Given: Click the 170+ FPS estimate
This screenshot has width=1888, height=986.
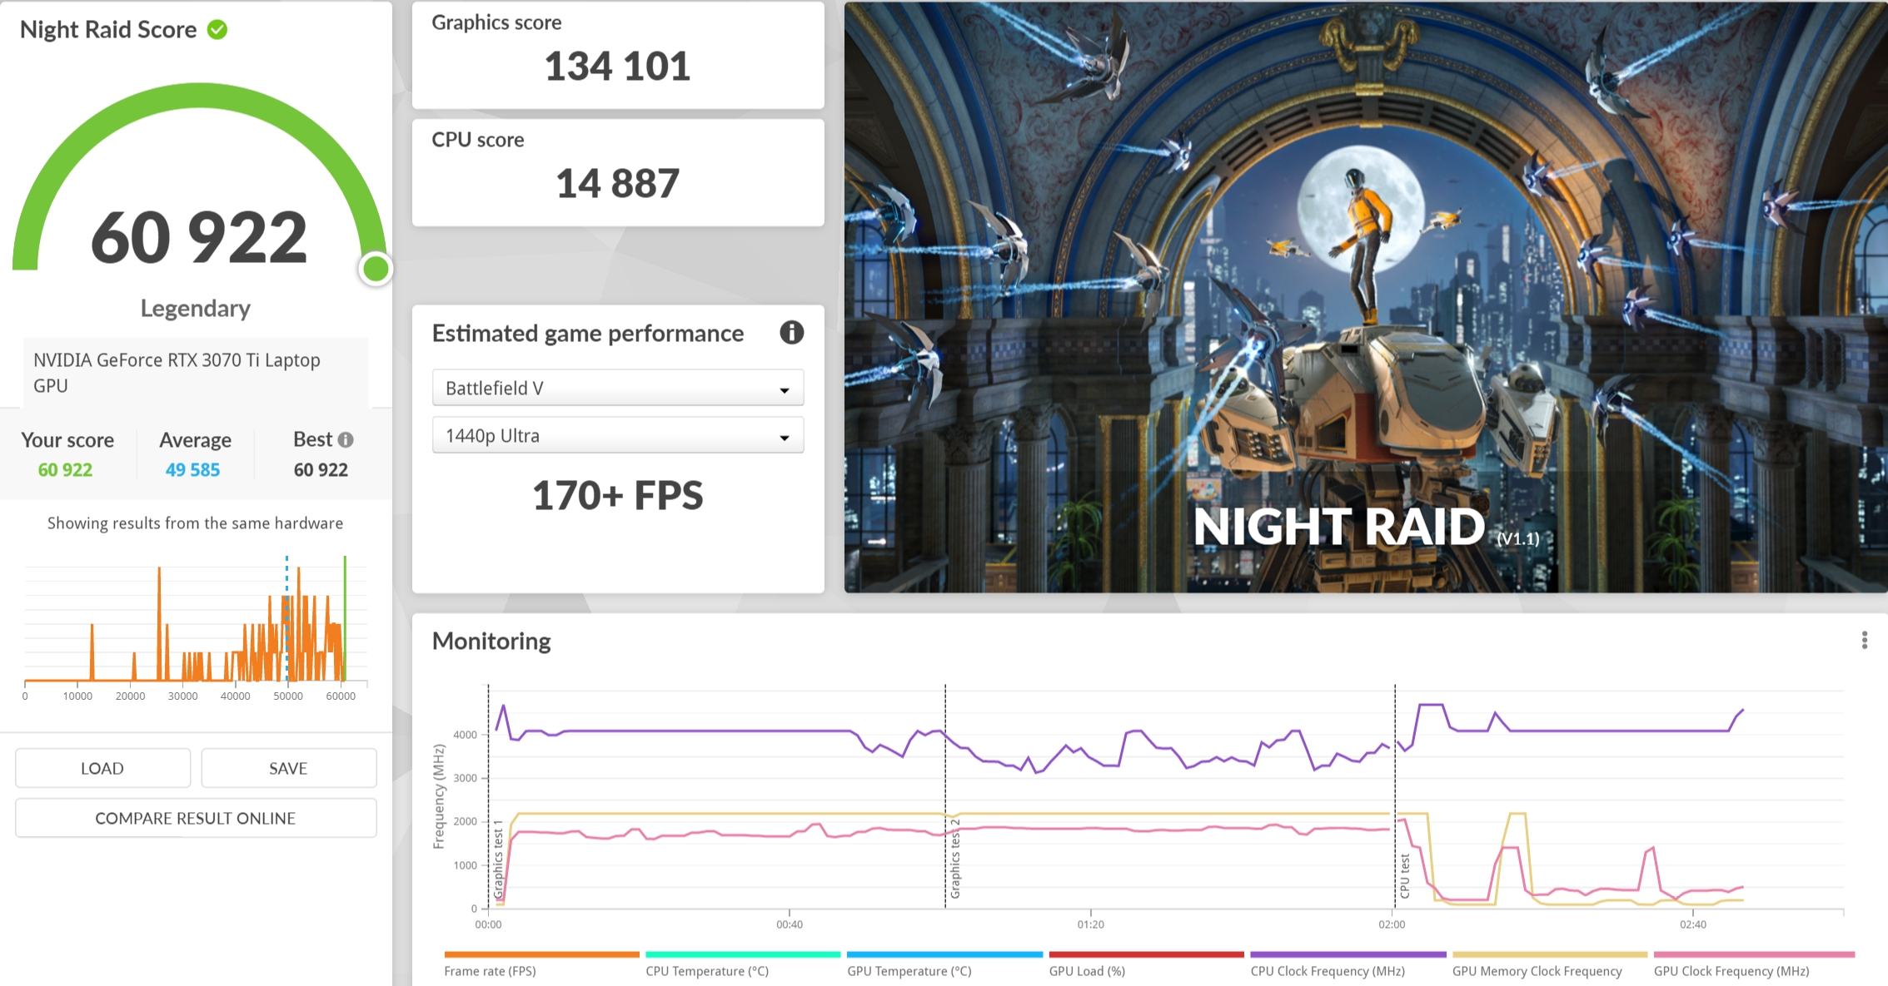Looking at the screenshot, I should [x=617, y=495].
